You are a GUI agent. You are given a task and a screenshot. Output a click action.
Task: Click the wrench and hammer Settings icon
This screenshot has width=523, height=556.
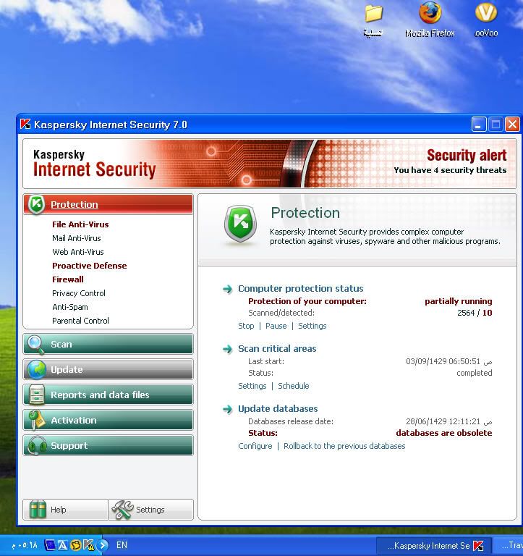(x=122, y=510)
